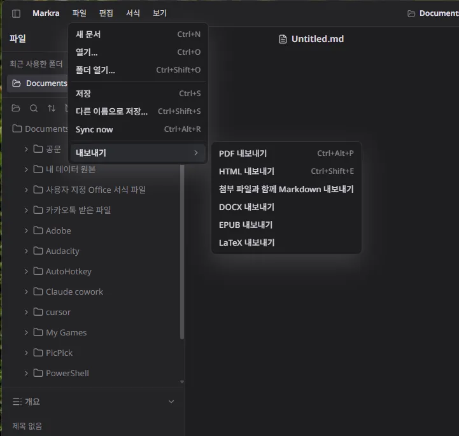Select DOCX 내보내기 option
Image resolution: width=459 pixels, height=436 pixels.
pos(286,207)
